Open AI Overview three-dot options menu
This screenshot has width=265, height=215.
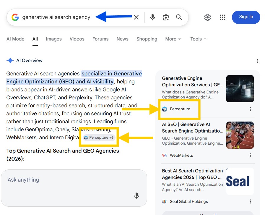click(x=257, y=61)
